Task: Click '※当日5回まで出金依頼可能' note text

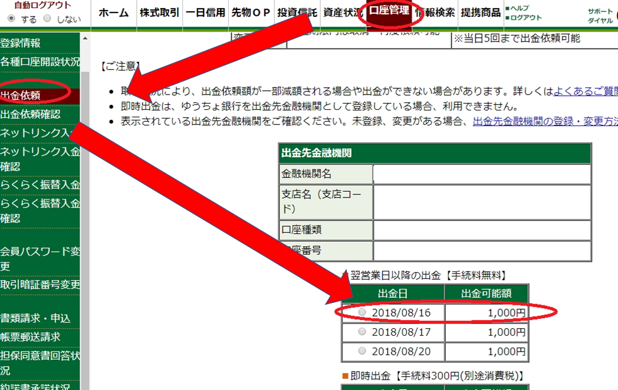Action: click(x=517, y=38)
